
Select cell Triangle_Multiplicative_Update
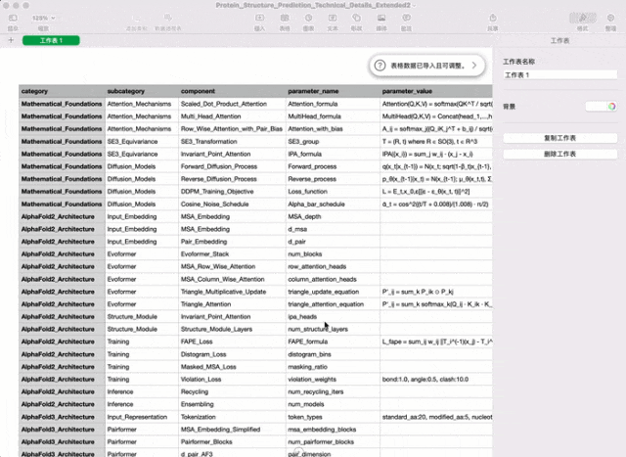point(232,292)
